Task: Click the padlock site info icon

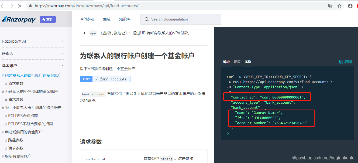Action: point(30,6)
